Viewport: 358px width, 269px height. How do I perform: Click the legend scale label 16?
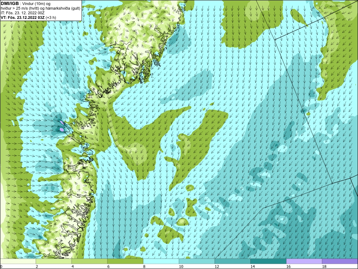(288, 266)
